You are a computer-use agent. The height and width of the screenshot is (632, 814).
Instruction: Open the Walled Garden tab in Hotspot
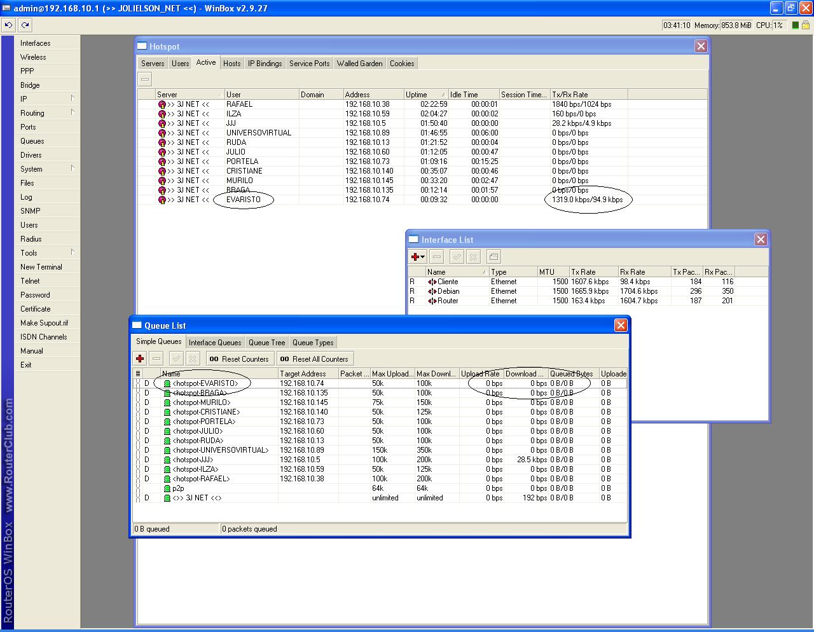tap(360, 64)
